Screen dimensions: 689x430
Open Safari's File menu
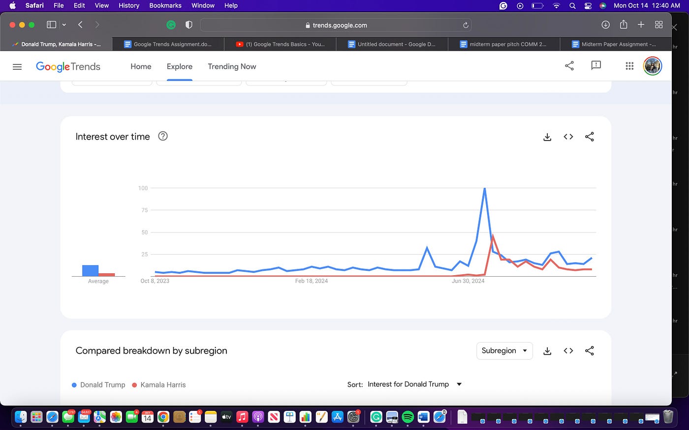pyautogui.click(x=59, y=5)
